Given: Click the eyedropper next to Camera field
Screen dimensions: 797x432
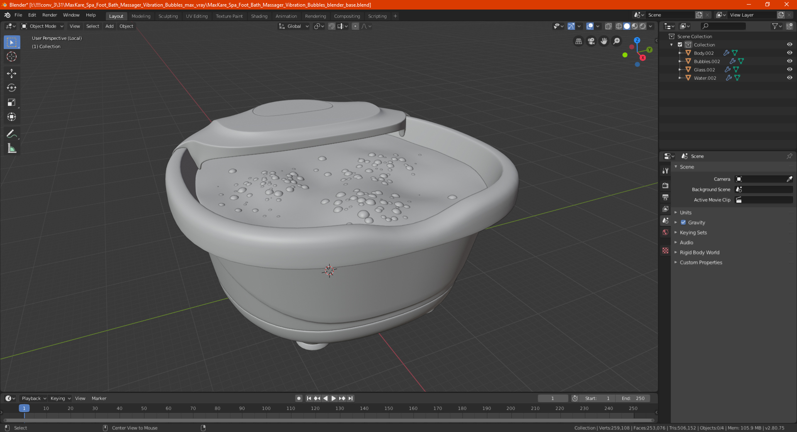Looking at the screenshot, I should (x=789, y=179).
